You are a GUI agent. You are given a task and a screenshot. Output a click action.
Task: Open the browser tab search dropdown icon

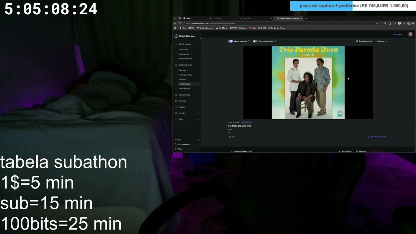pos(175,18)
